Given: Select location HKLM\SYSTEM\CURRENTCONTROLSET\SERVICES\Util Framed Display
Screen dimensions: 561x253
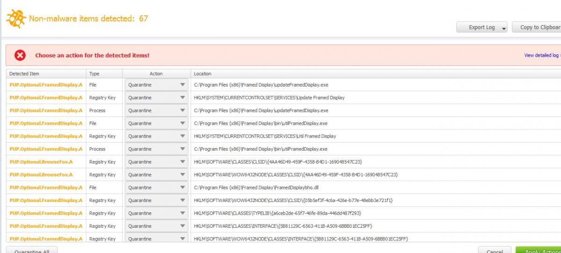Looking at the screenshot, I should 265,137.
